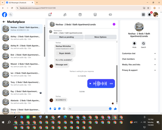
Task: Open a new browser tab
Action: tap(37, 3)
